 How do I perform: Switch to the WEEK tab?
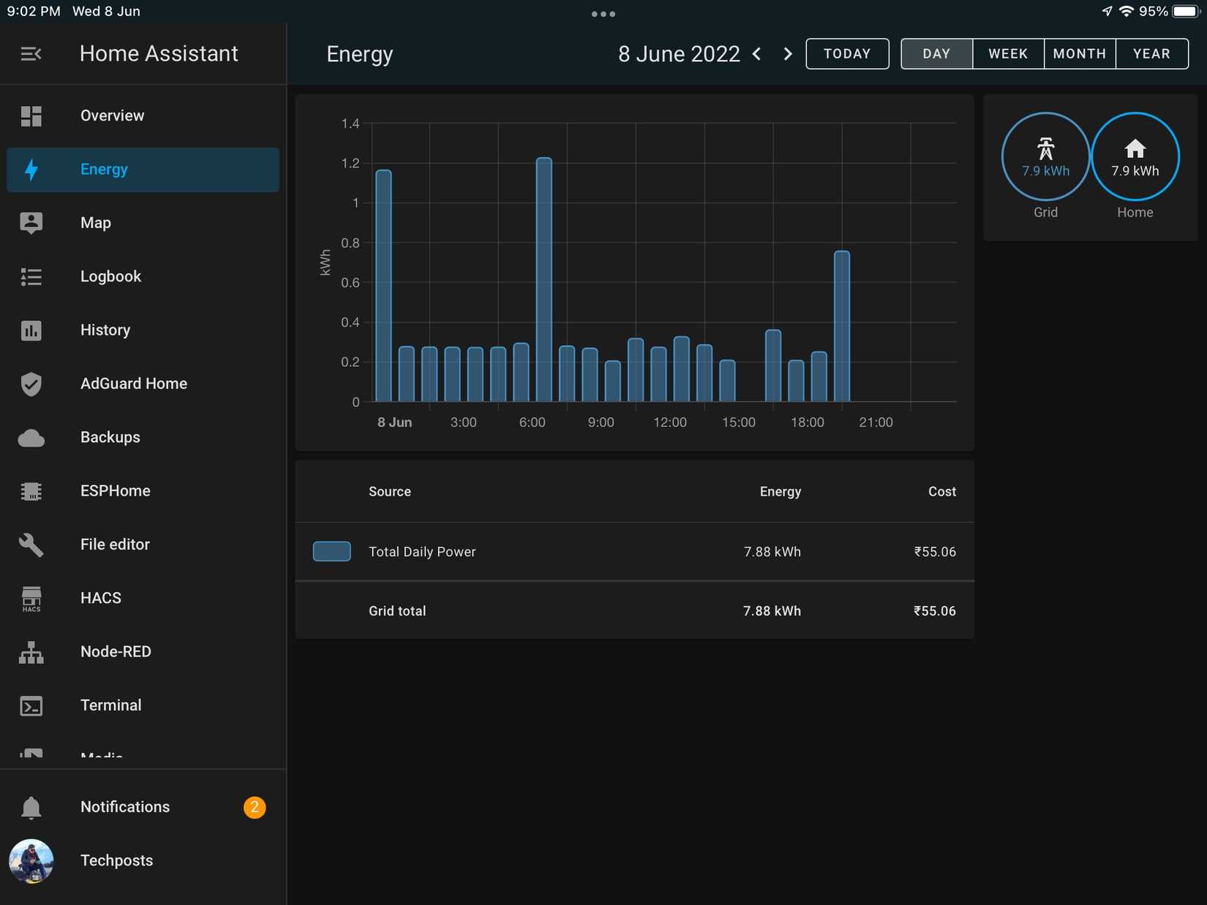[1007, 53]
